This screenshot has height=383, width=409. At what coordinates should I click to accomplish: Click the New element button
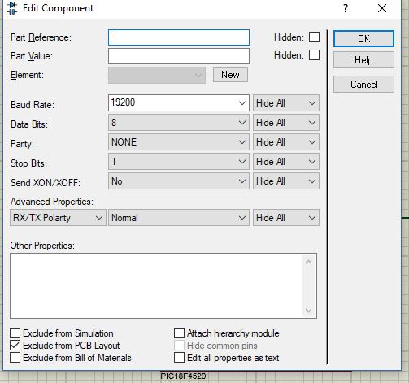pyautogui.click(x=230, y=75)
